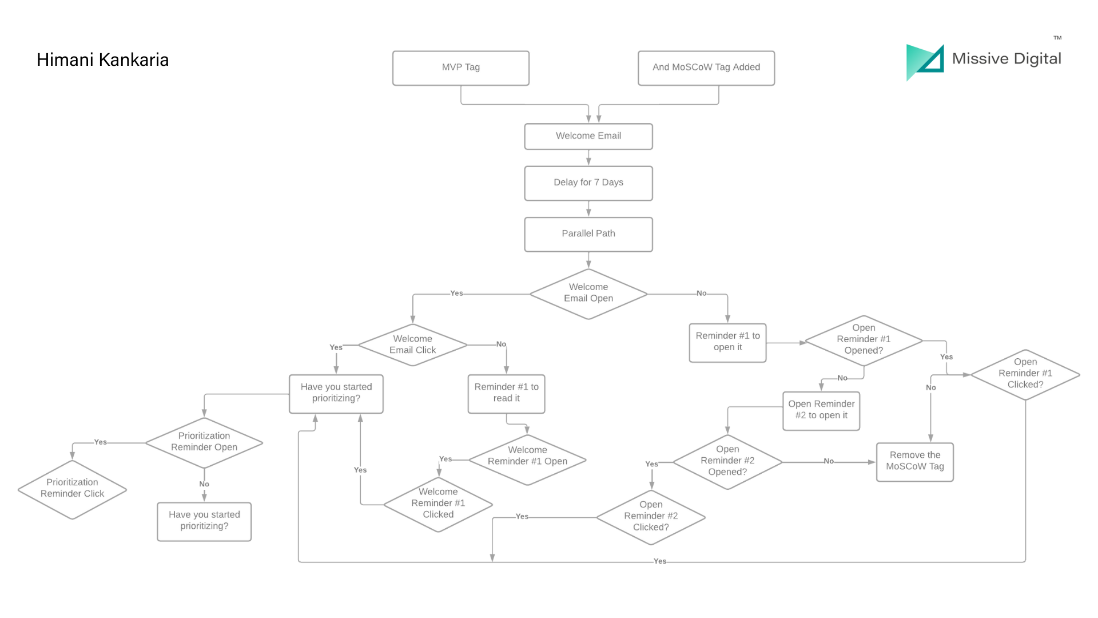This screenshot has height=618, width=1098.
Task: Click the Welcome Email process block
Action: (588, 136)
